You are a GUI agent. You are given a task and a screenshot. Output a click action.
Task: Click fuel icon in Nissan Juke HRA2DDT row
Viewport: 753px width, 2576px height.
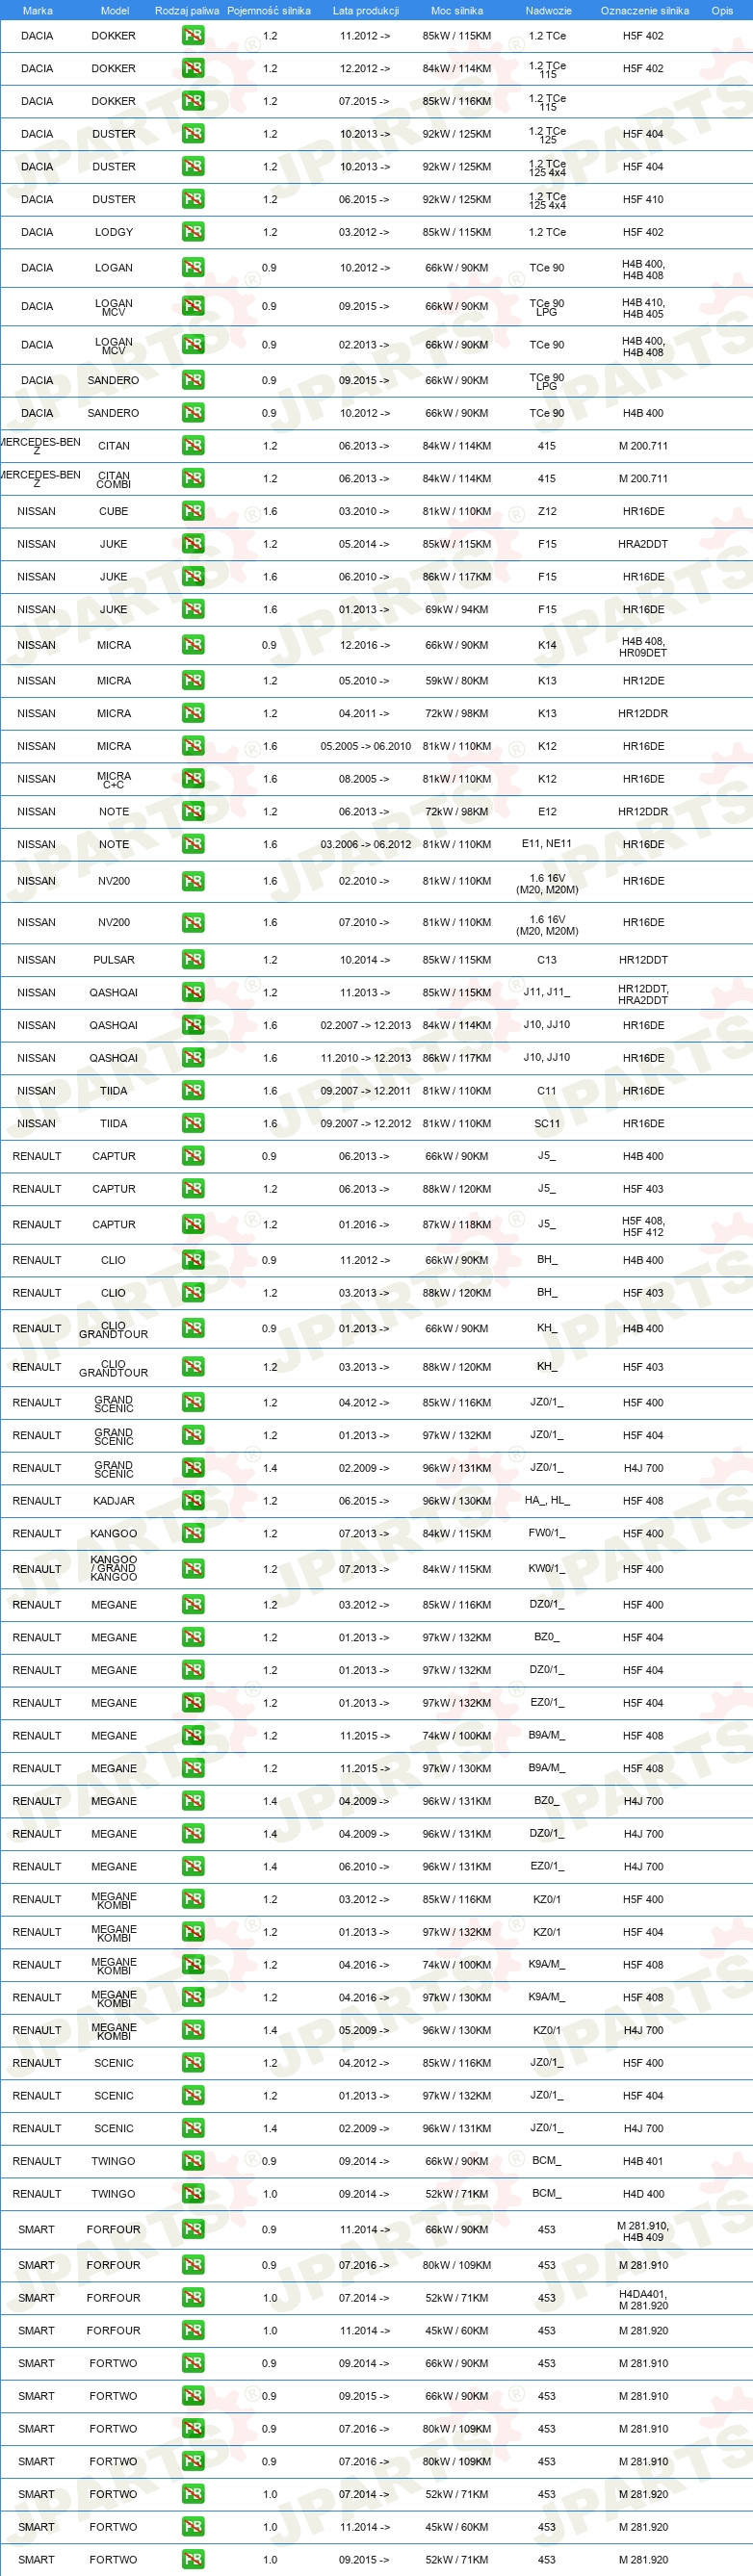coord(193,544)
